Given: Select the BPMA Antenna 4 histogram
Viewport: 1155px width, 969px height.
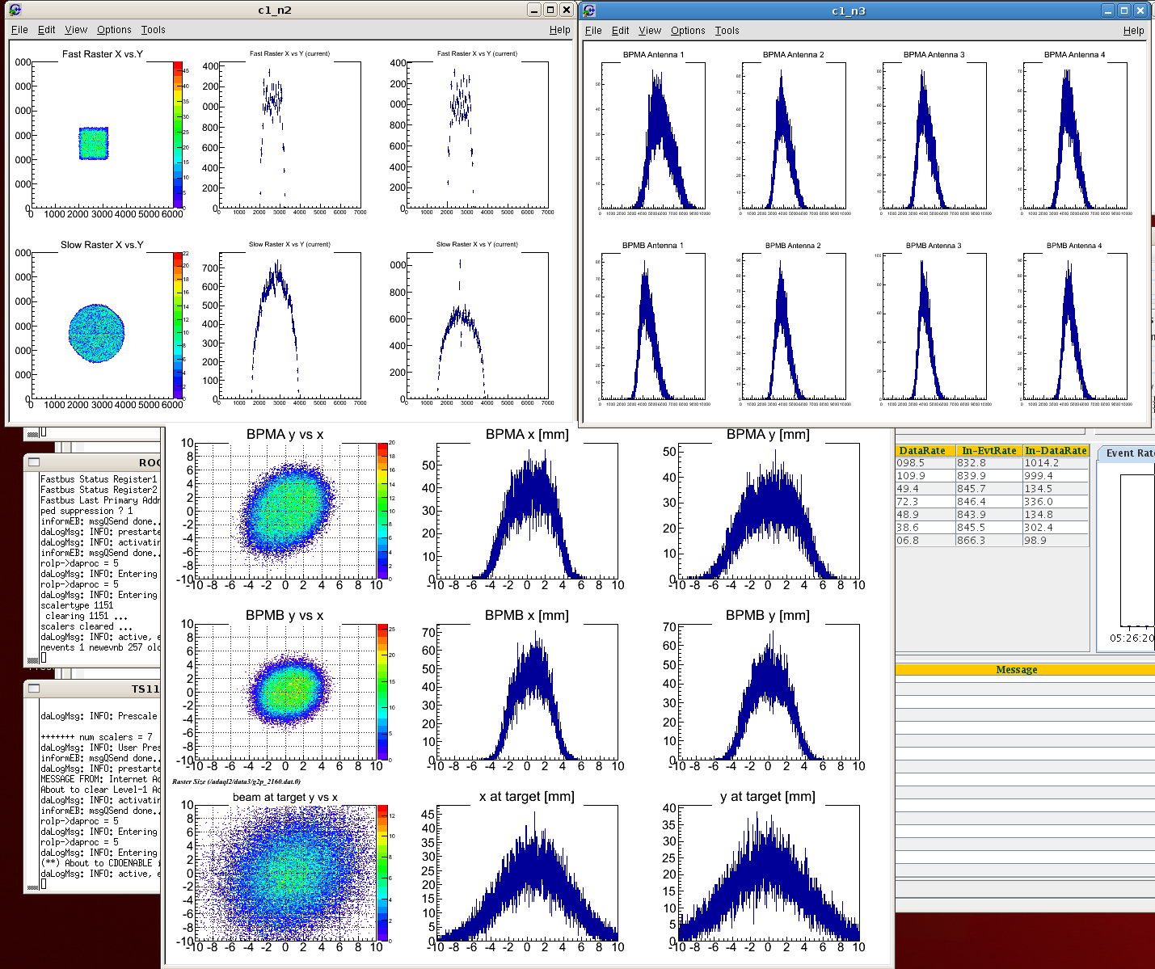Looking at the screenshot, I should [1075, 136].
